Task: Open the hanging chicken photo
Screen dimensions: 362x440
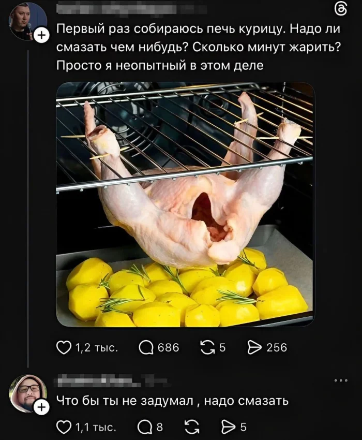Action: (185, 204)
